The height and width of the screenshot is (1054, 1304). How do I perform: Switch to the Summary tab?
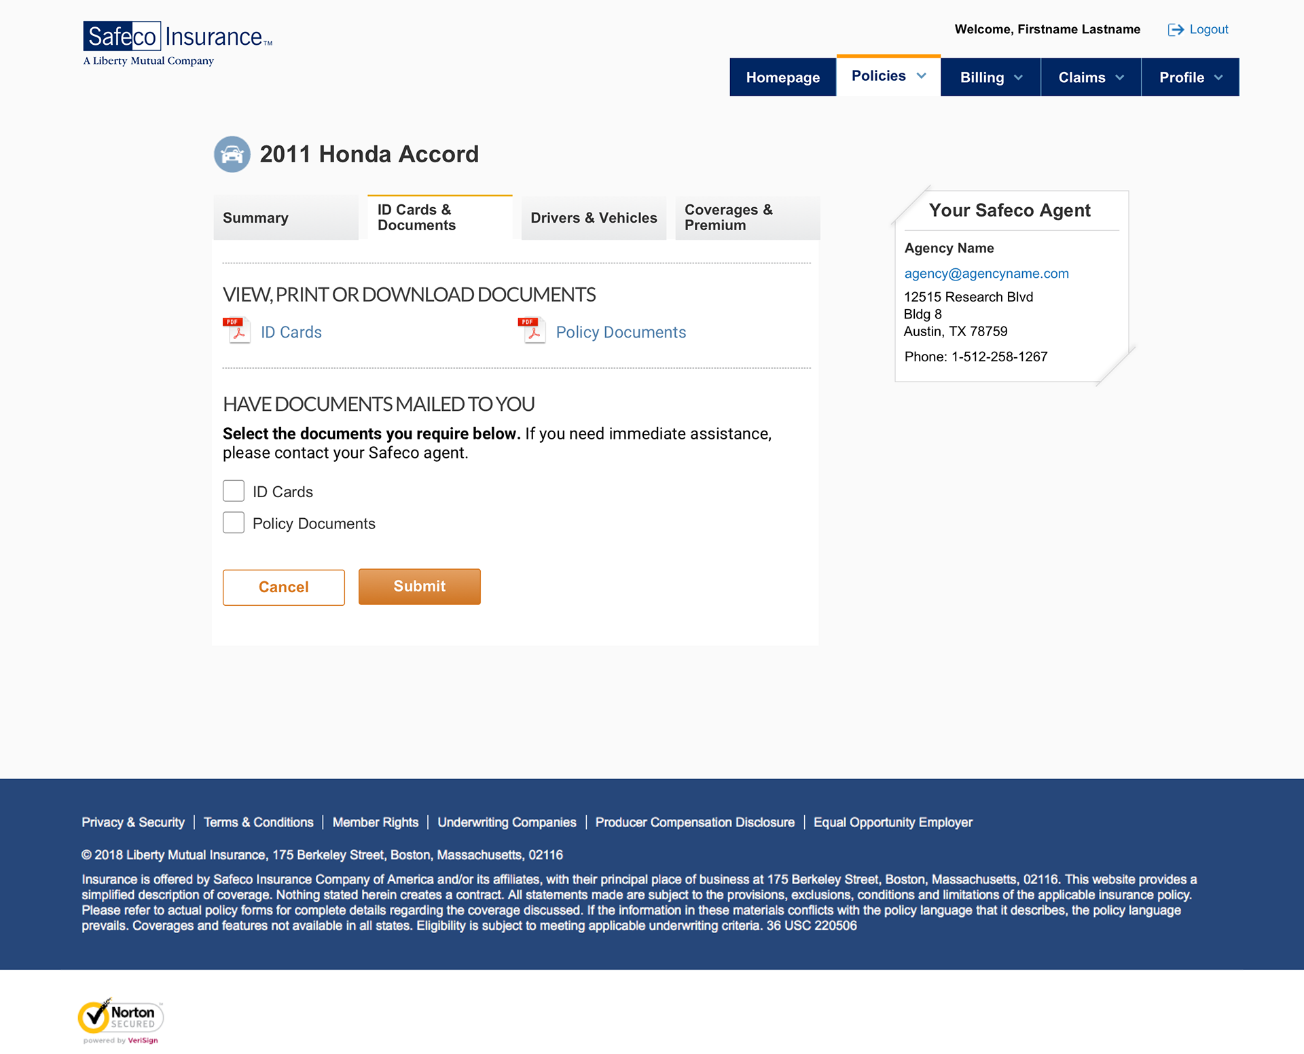[286, 218]
